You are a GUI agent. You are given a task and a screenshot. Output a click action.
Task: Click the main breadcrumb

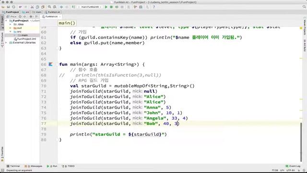click(37, 12)
